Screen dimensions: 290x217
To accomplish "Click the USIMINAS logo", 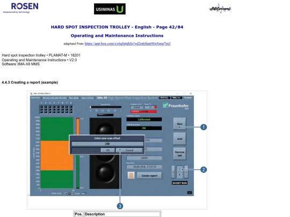I will click(110, 9).
